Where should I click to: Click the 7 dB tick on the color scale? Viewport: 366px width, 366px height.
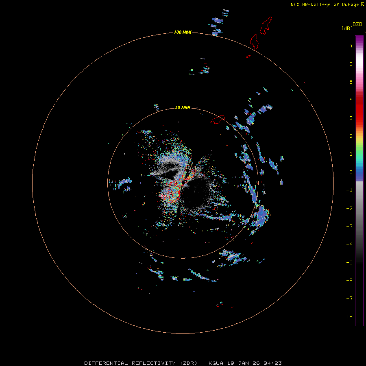pos(351,46)
